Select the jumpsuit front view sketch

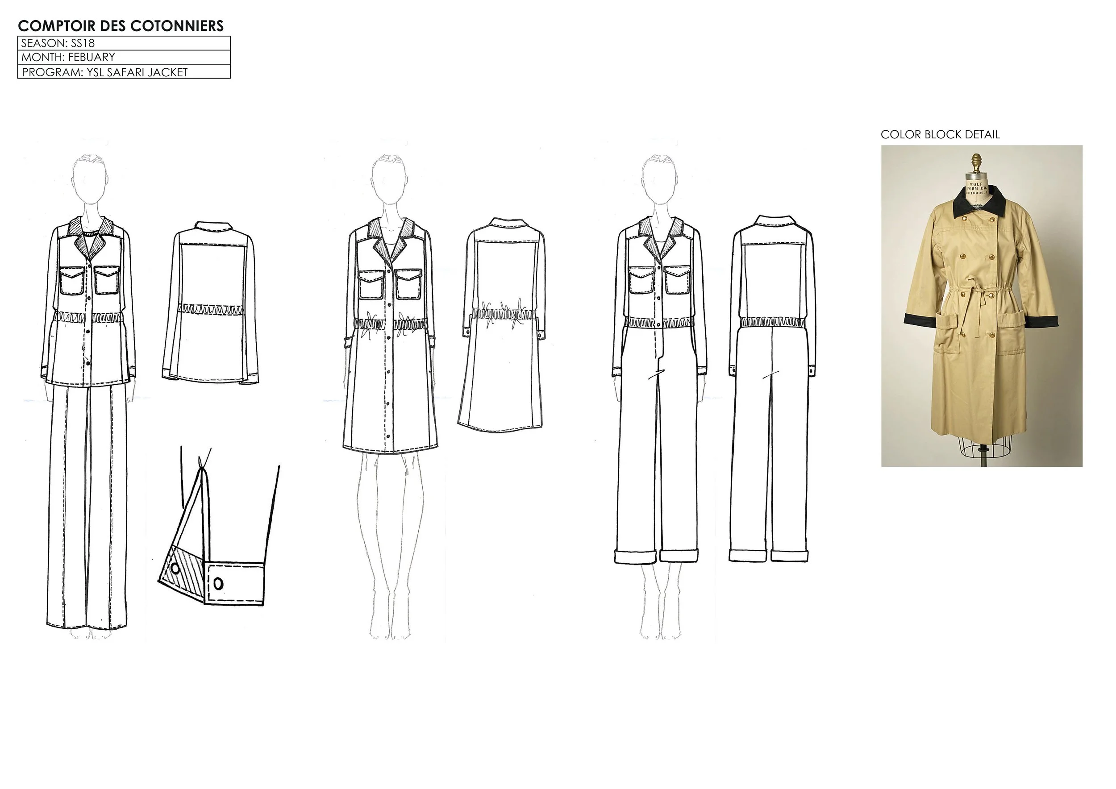pos(660,396)
